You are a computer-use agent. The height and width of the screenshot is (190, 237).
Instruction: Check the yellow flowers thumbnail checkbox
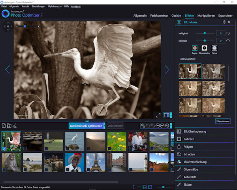[109, 148]
